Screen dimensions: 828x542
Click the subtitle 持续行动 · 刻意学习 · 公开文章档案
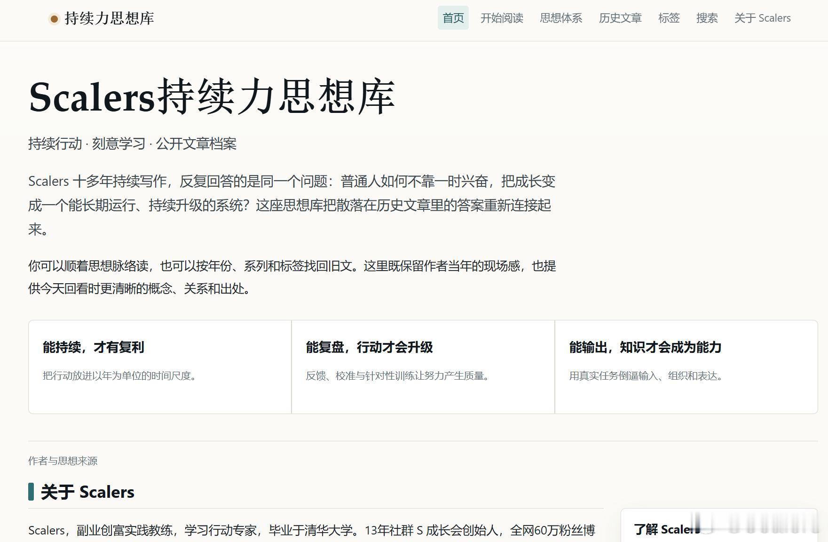[x=132, y=143]
